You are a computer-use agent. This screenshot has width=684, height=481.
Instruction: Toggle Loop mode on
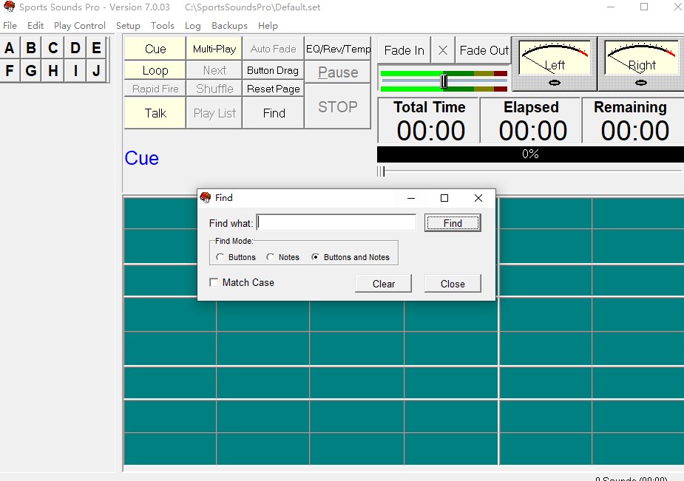(155, 70)
